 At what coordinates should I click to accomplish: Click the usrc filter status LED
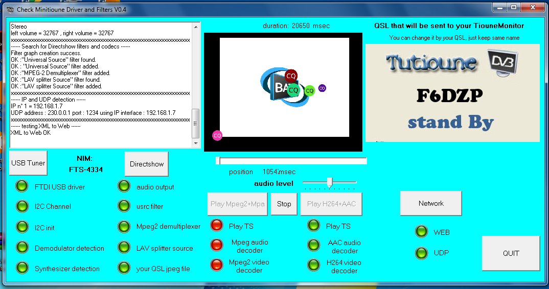pyautogui.click(x=124, y=206)
